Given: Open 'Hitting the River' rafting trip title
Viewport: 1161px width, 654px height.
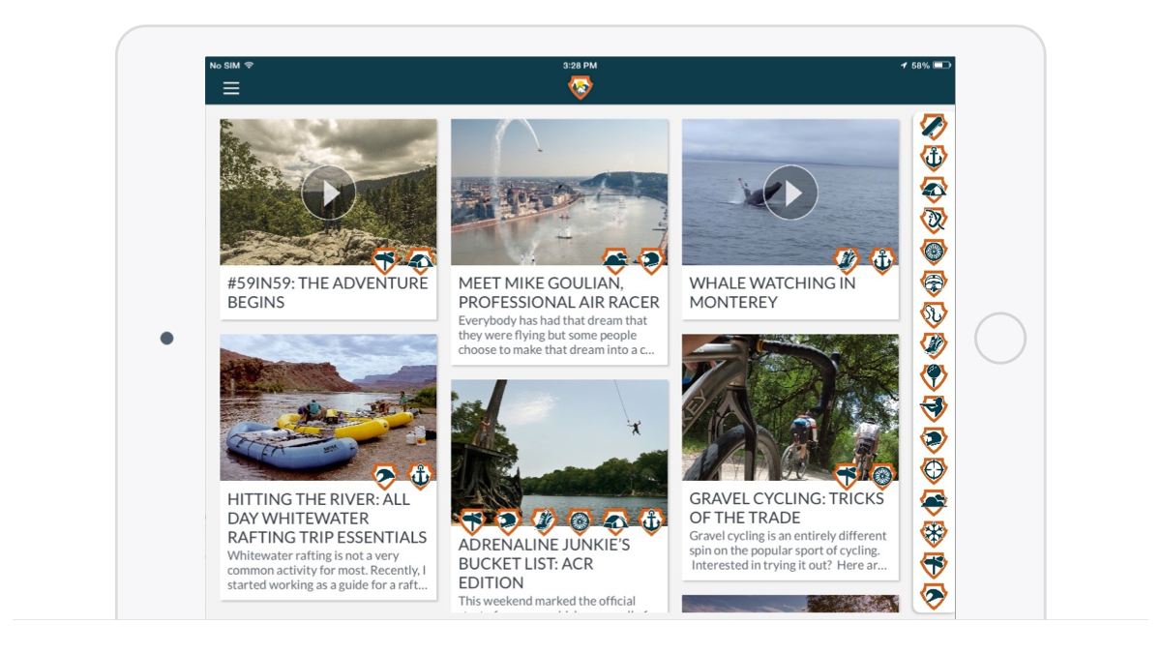Looking at the screenshot, I should pyautogui.click(x=327, y=518).
